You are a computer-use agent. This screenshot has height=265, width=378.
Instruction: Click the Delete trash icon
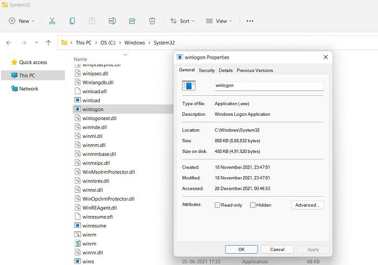[x=152, y=21]
